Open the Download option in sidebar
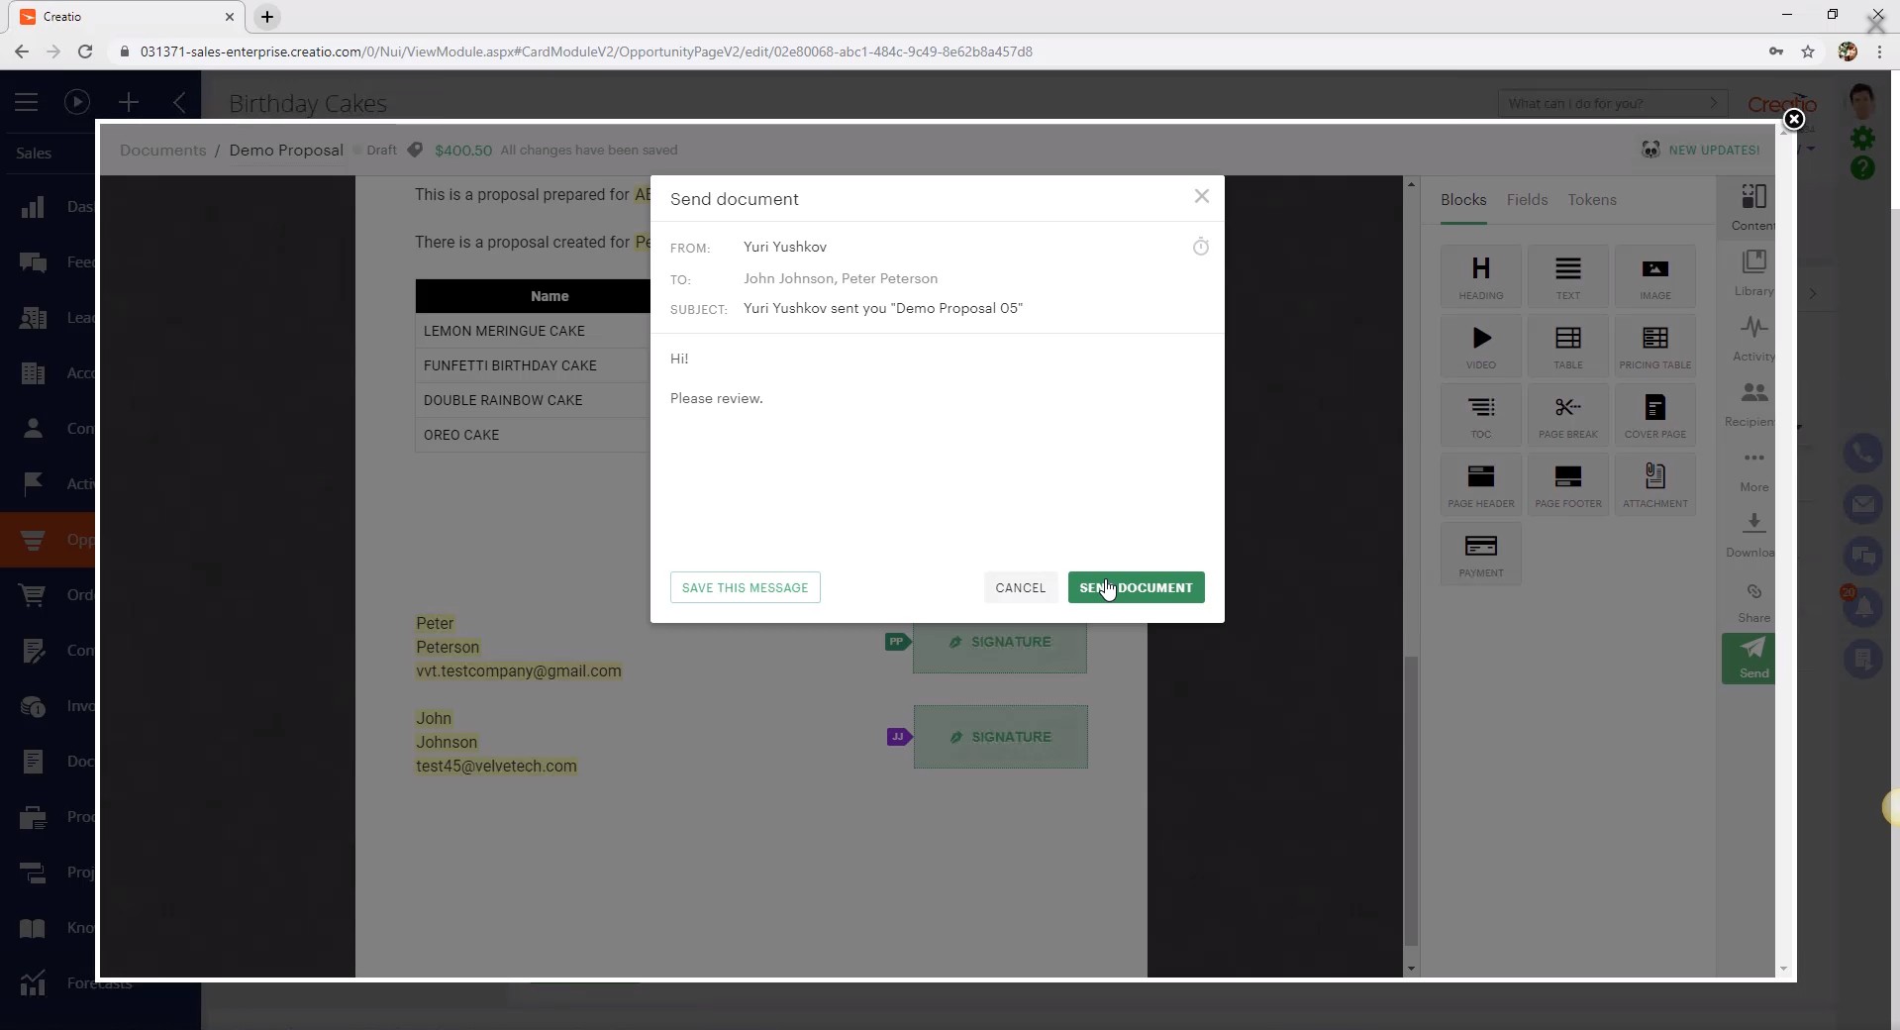 (1752, 533)
